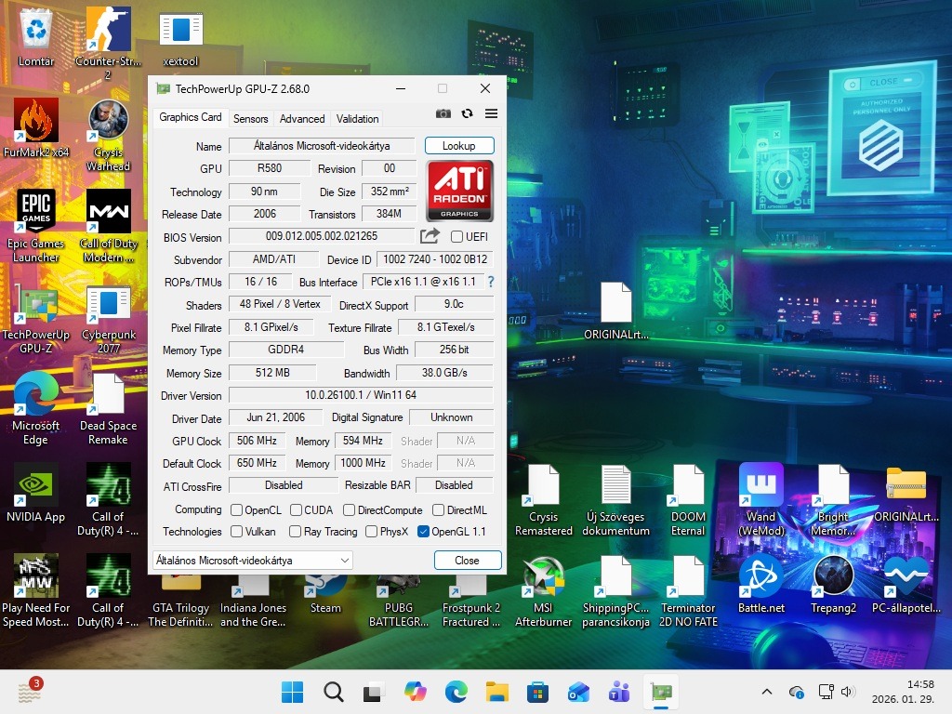Image resolution: width=952 pixels, height=714 pixels.
Task: Open FurMark2 x64 desktop icon
Action: tap(36, 127)
